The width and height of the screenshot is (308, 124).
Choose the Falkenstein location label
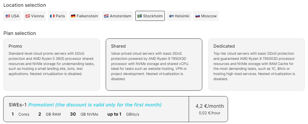coord(87,16)
